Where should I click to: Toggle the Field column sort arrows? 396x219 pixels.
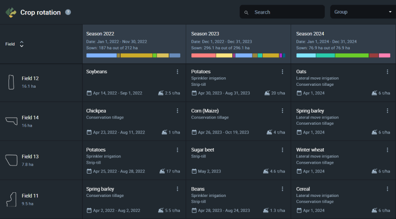[x=22, y=44]
